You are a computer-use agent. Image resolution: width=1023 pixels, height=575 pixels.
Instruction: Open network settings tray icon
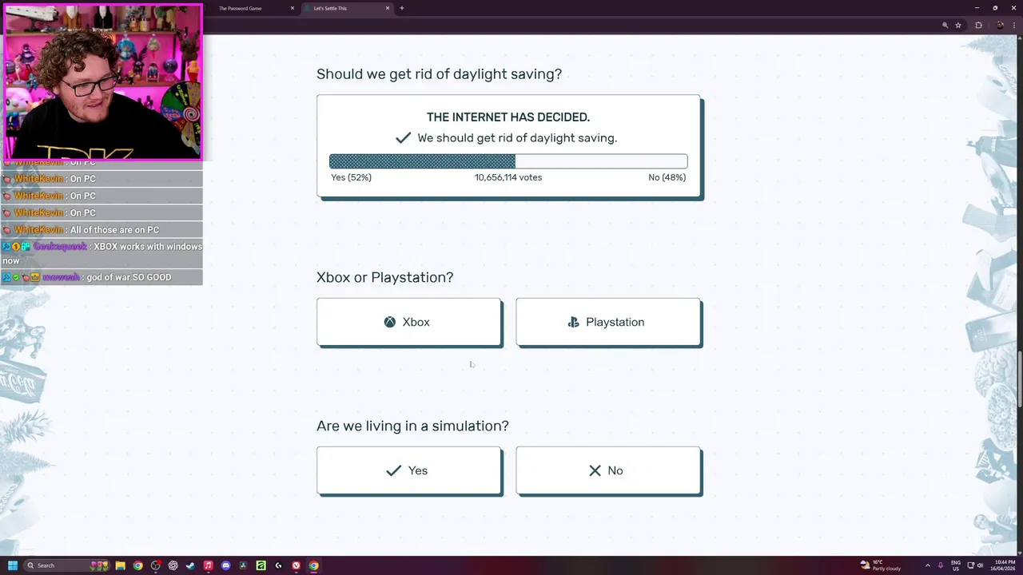pos(971,565)
